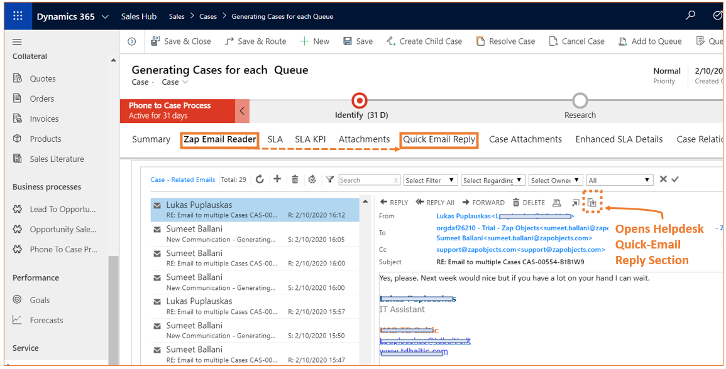Viewport: 726px width, 369px height.
Task: Click the print icon next to DELETE
Action: point(556,203)
